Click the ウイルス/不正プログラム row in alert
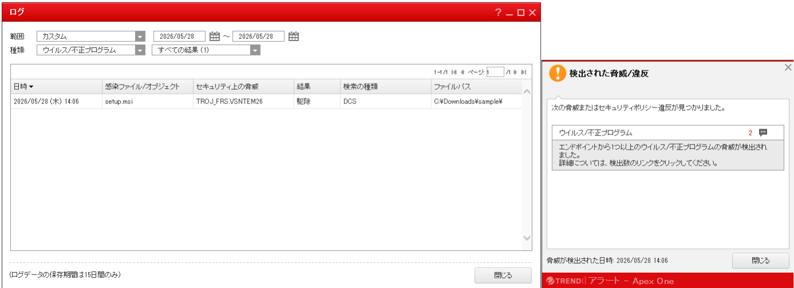 tap(668, 133)
